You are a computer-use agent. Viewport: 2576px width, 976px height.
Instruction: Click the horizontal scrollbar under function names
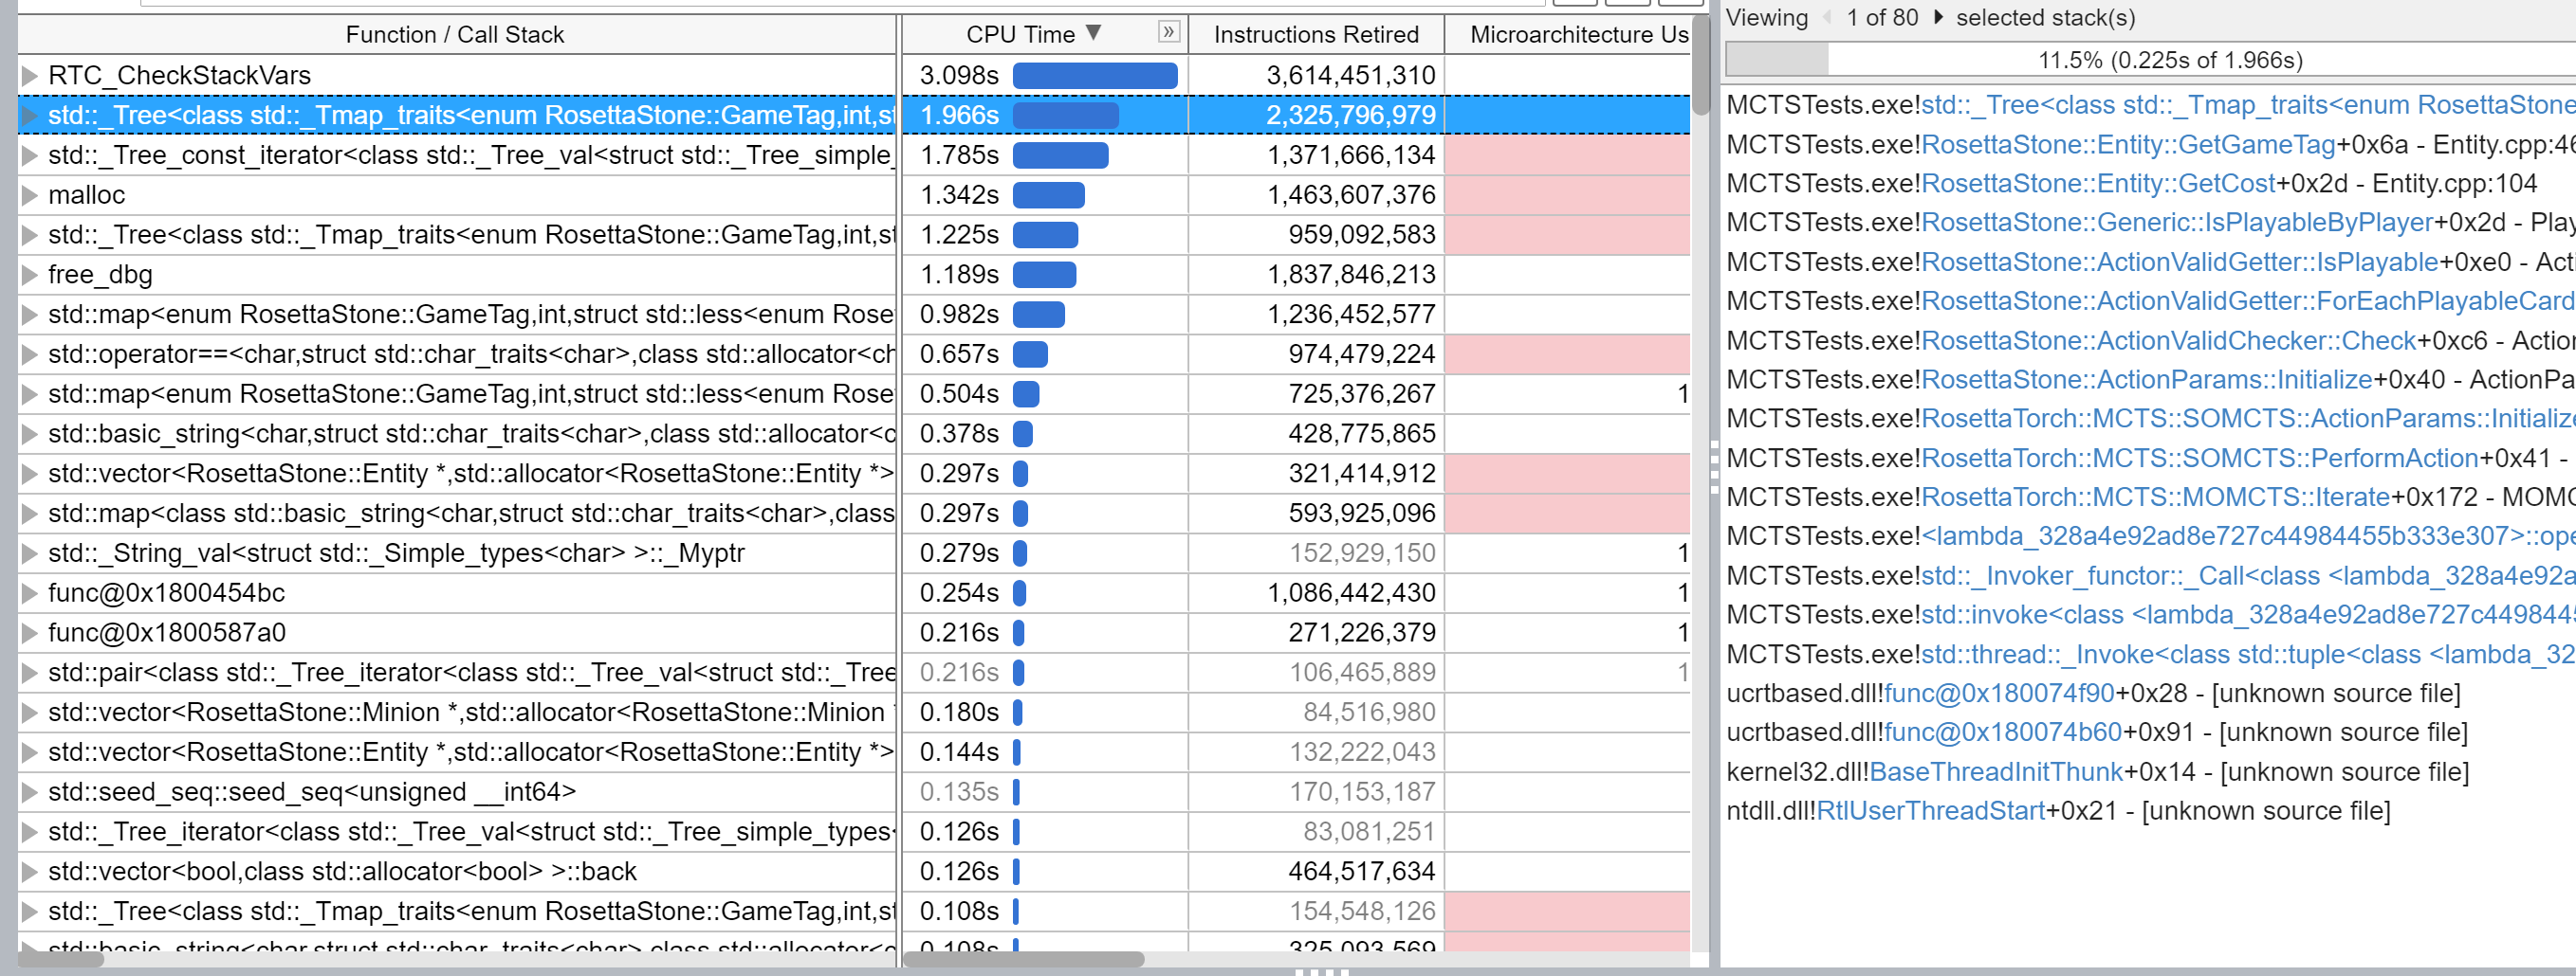(60, 959)
